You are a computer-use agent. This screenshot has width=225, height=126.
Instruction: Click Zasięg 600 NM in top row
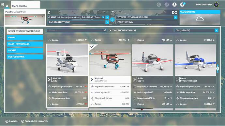110,40
